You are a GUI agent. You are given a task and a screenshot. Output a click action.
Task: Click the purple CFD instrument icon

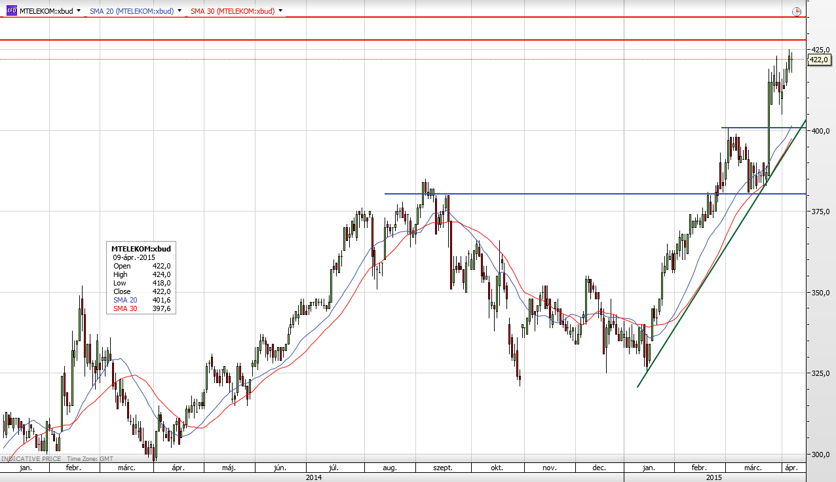(x=11, y=11)
